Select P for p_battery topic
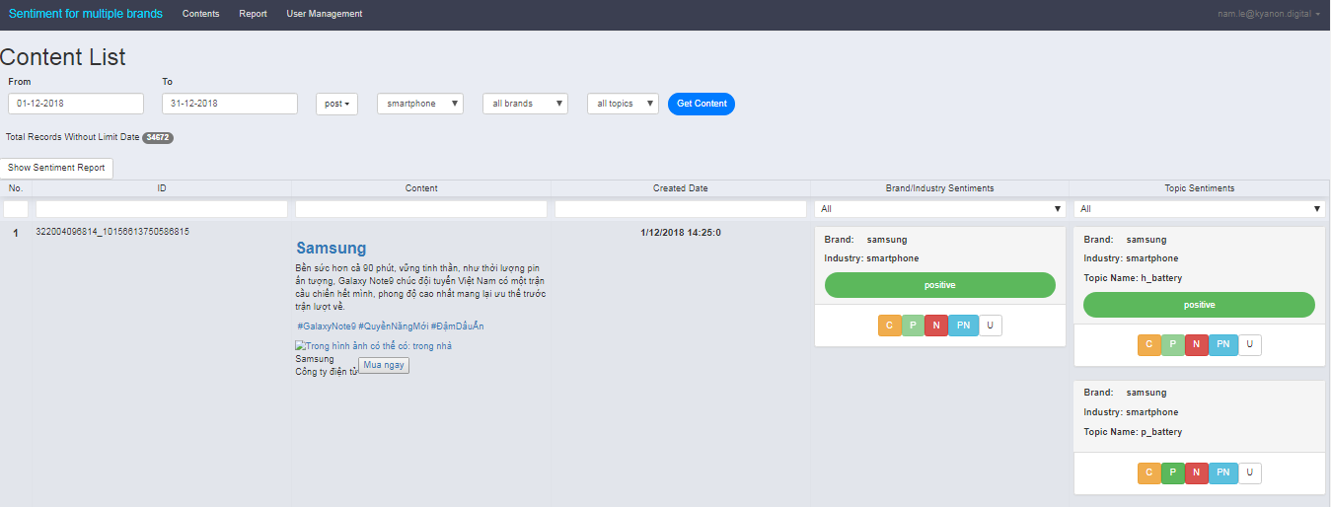The width and height of the screenshot is (1331, 507). pos(1173,473)
